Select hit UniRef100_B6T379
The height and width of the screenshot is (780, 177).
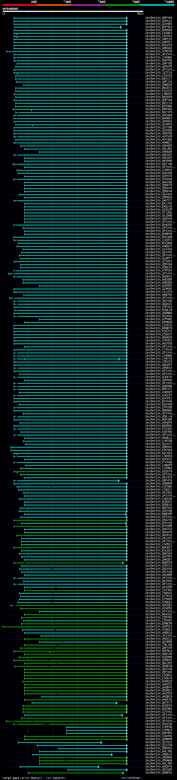click(159, 112)
